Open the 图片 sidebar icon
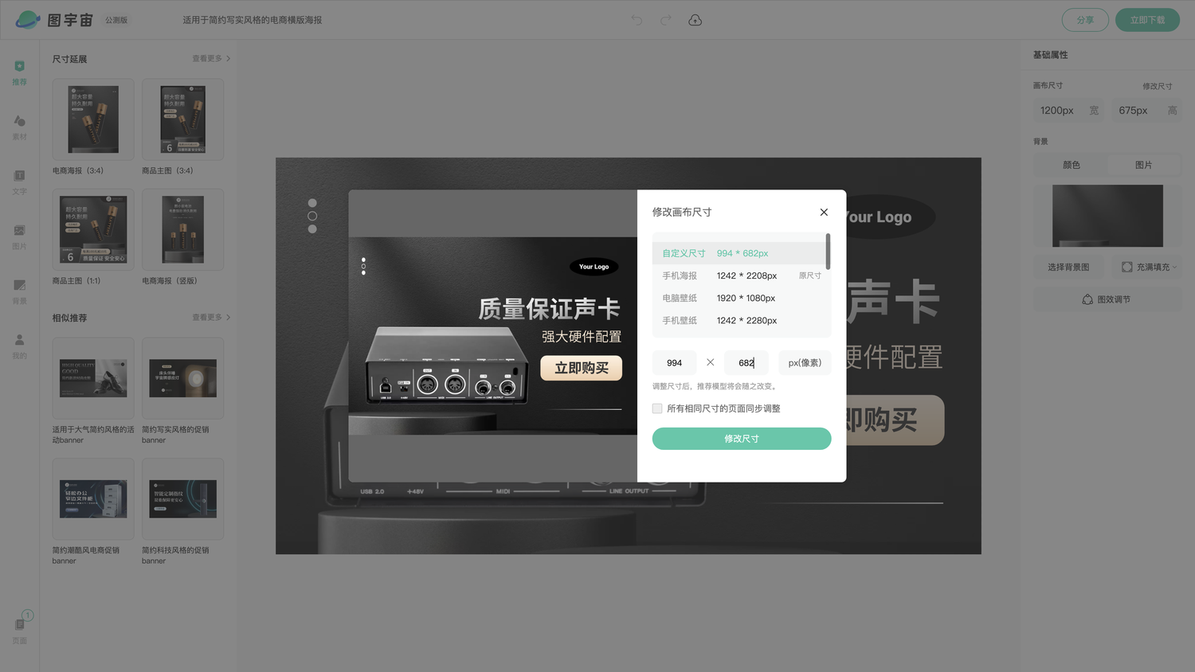This screenshot has height=672, width=1195. pyautogui.click(x=20, y=237)
